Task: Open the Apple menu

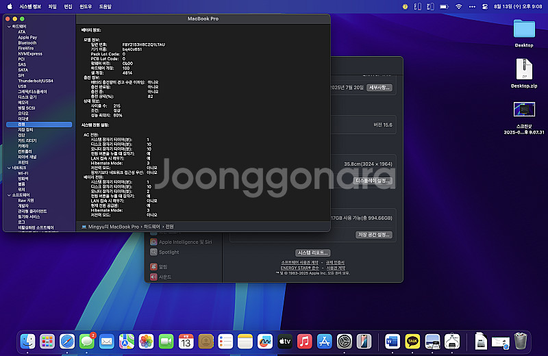Action: tap(10, 6)
